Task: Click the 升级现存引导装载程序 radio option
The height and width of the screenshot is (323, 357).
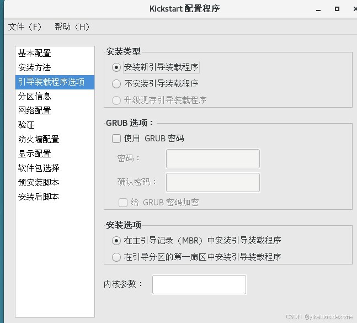Action: point(116,100)
